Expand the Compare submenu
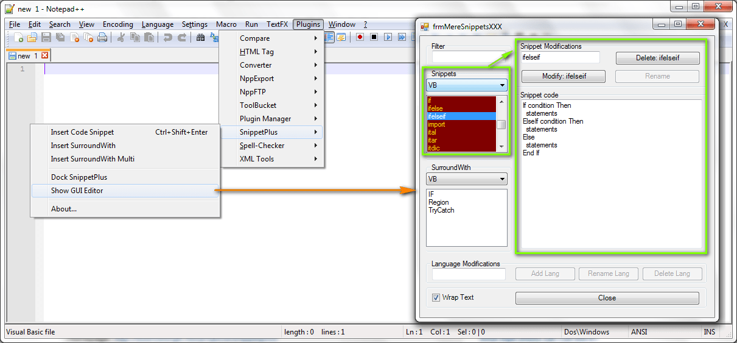The height and width of the screenshot is (343, 737). tap(271, 38)
